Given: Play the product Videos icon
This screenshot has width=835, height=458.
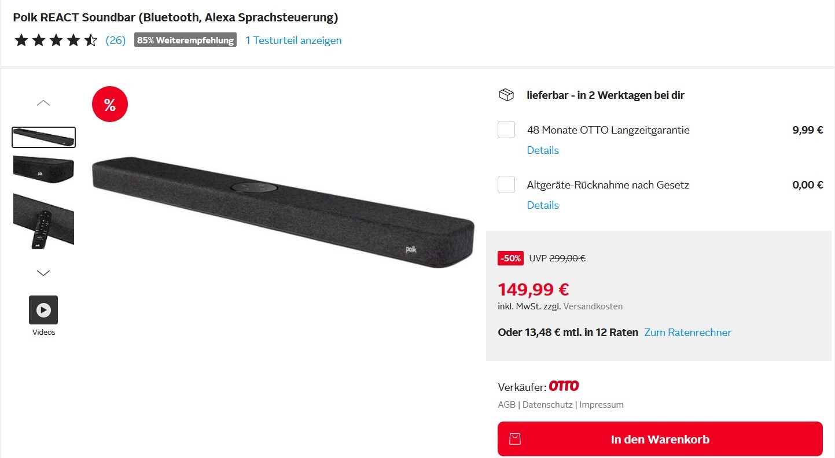Looking at the screenshot, I should click(x=43, y=310).
